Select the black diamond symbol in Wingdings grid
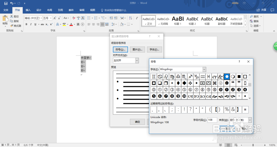The image size is (277, 147). click(184, 83)
